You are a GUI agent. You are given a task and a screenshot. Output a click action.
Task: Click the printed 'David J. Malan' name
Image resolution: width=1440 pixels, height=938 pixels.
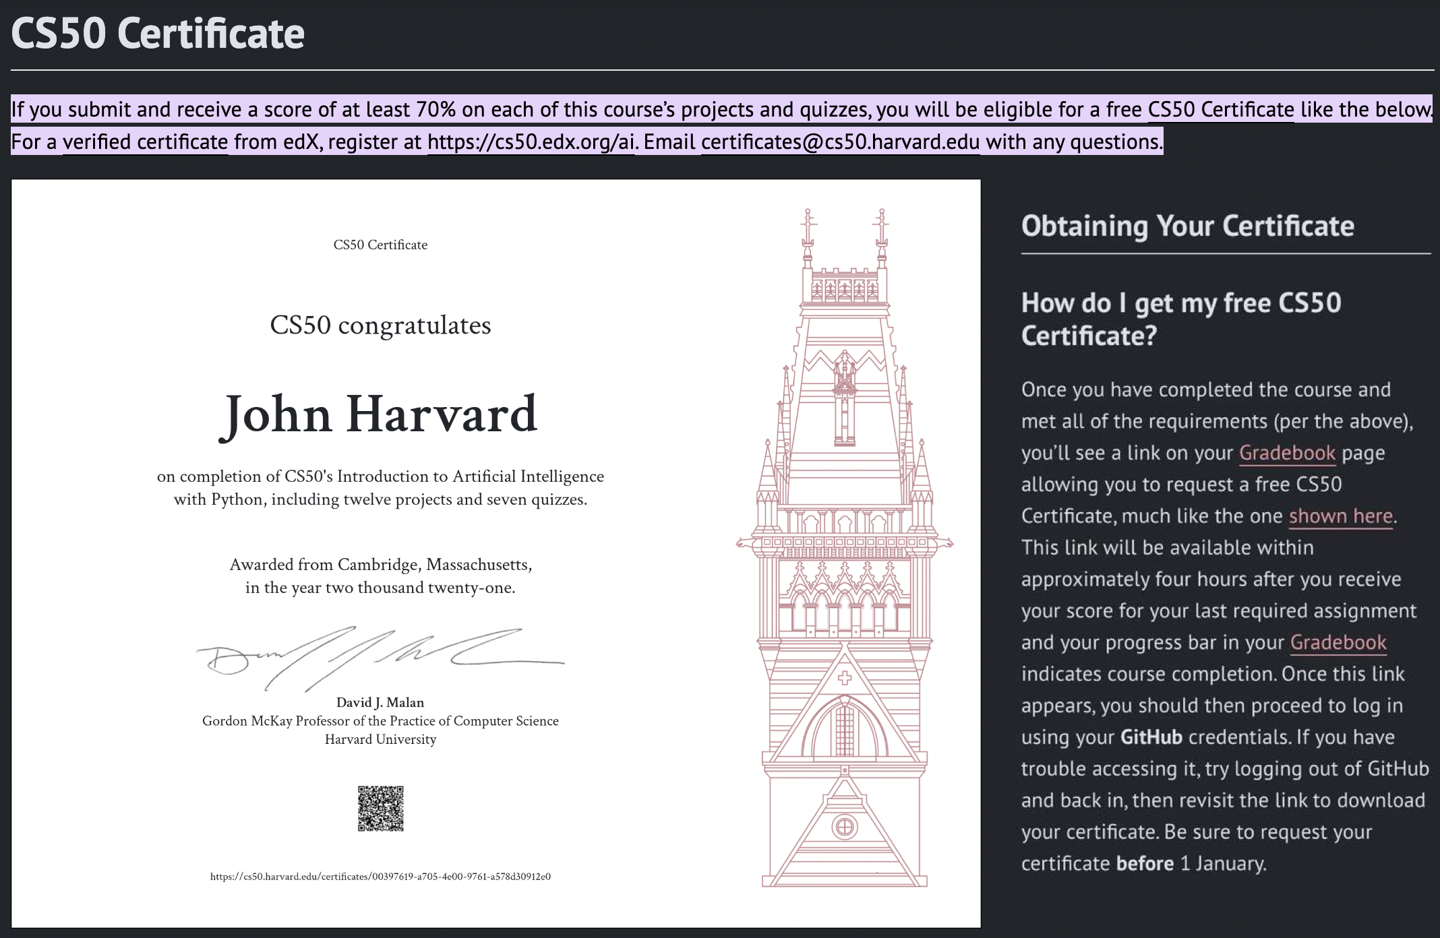pos(380,703)
